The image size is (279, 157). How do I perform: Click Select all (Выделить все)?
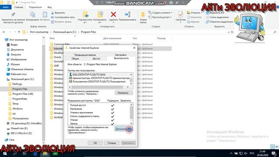[x=215, y=13]
